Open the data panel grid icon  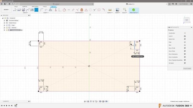(x=2, y=4)
